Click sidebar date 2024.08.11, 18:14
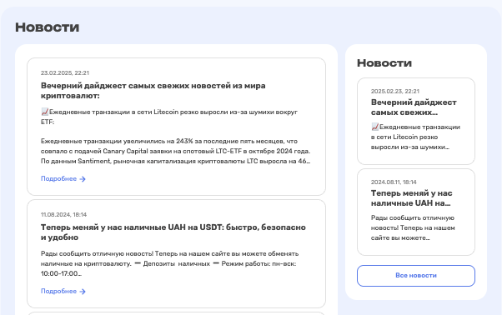The image size is (502, 315). coord(394,182)
